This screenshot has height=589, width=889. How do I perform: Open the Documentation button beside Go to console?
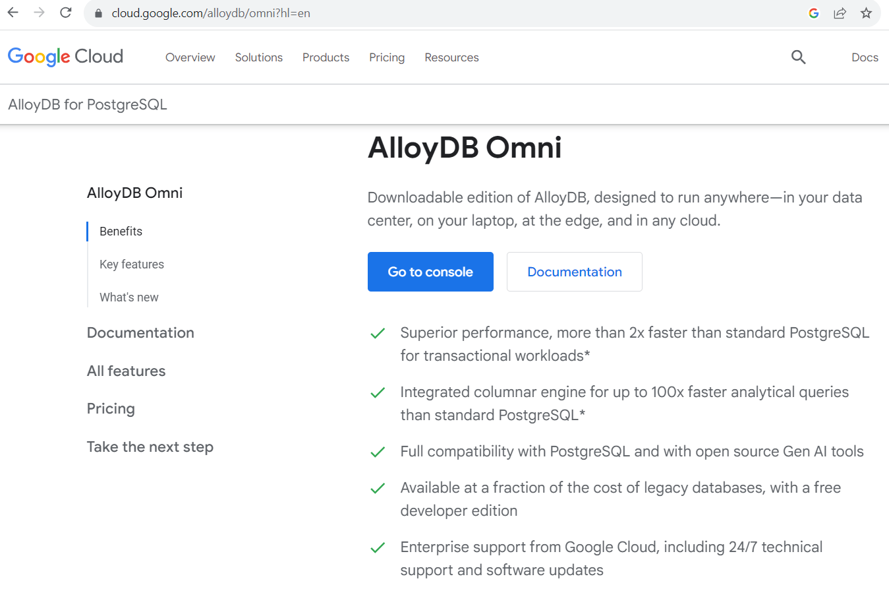(574, 271)
